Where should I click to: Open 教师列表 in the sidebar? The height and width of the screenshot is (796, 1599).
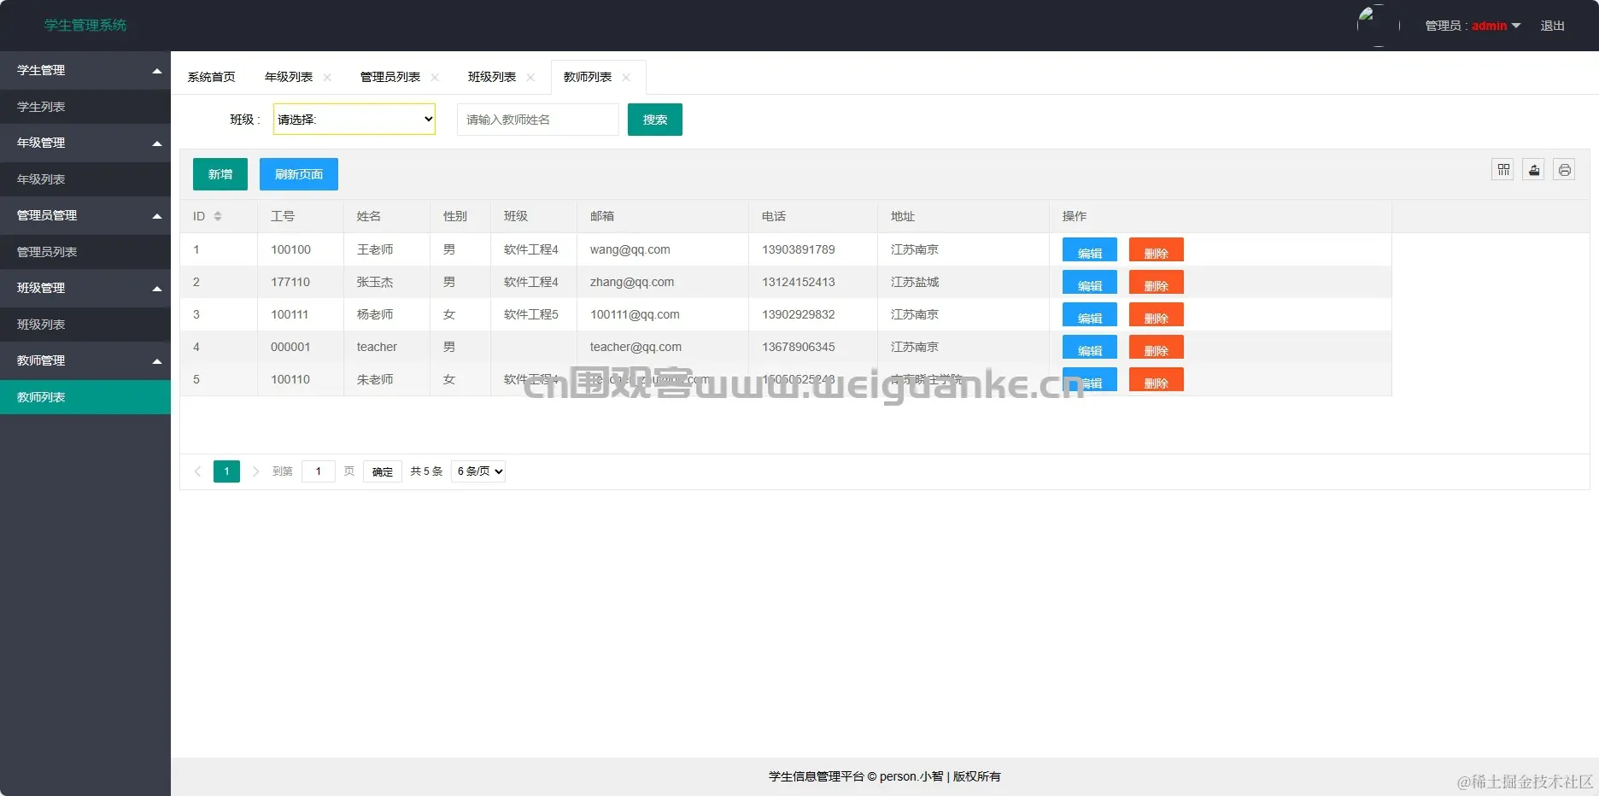(85, 397)
